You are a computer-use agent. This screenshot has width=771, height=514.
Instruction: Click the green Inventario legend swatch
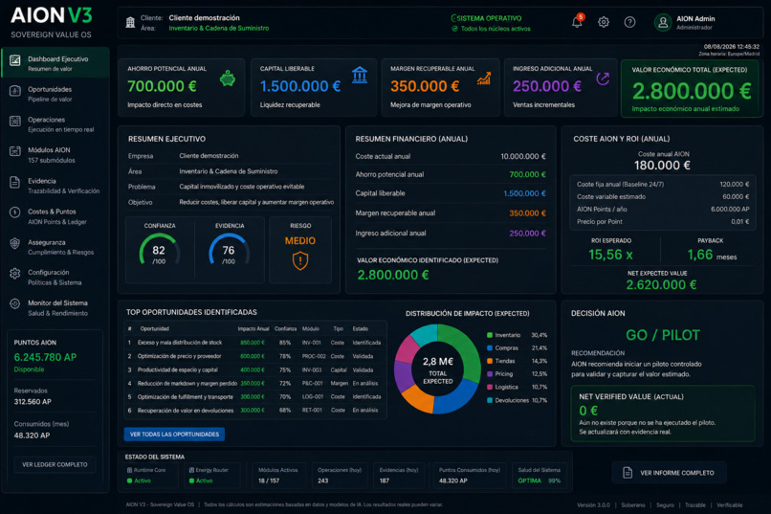point(490,335)
